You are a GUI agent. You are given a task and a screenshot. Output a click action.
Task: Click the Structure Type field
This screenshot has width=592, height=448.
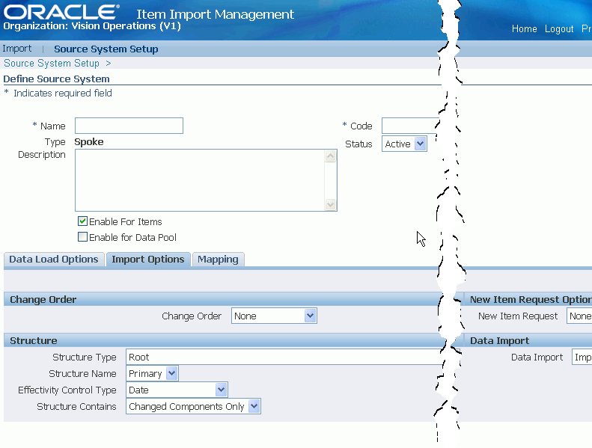(x=285, y=357)
